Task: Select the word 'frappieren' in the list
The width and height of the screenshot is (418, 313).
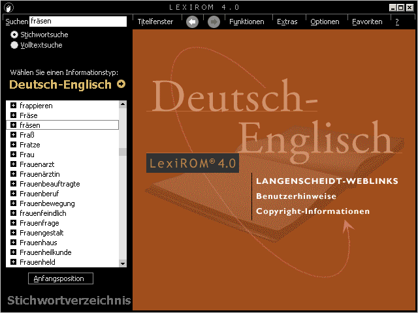Action: 36,106
